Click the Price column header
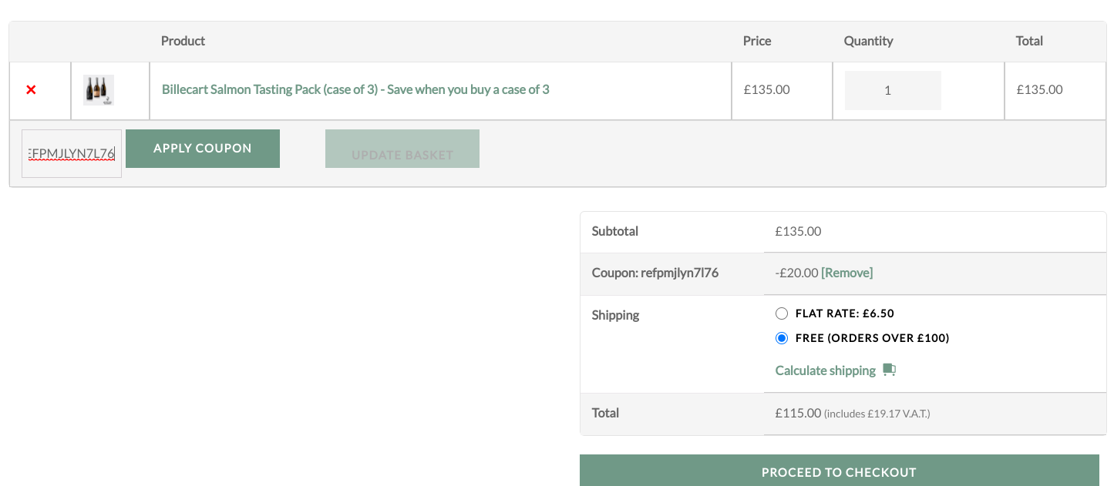The image size is (1114, 486). pos(757,41)
